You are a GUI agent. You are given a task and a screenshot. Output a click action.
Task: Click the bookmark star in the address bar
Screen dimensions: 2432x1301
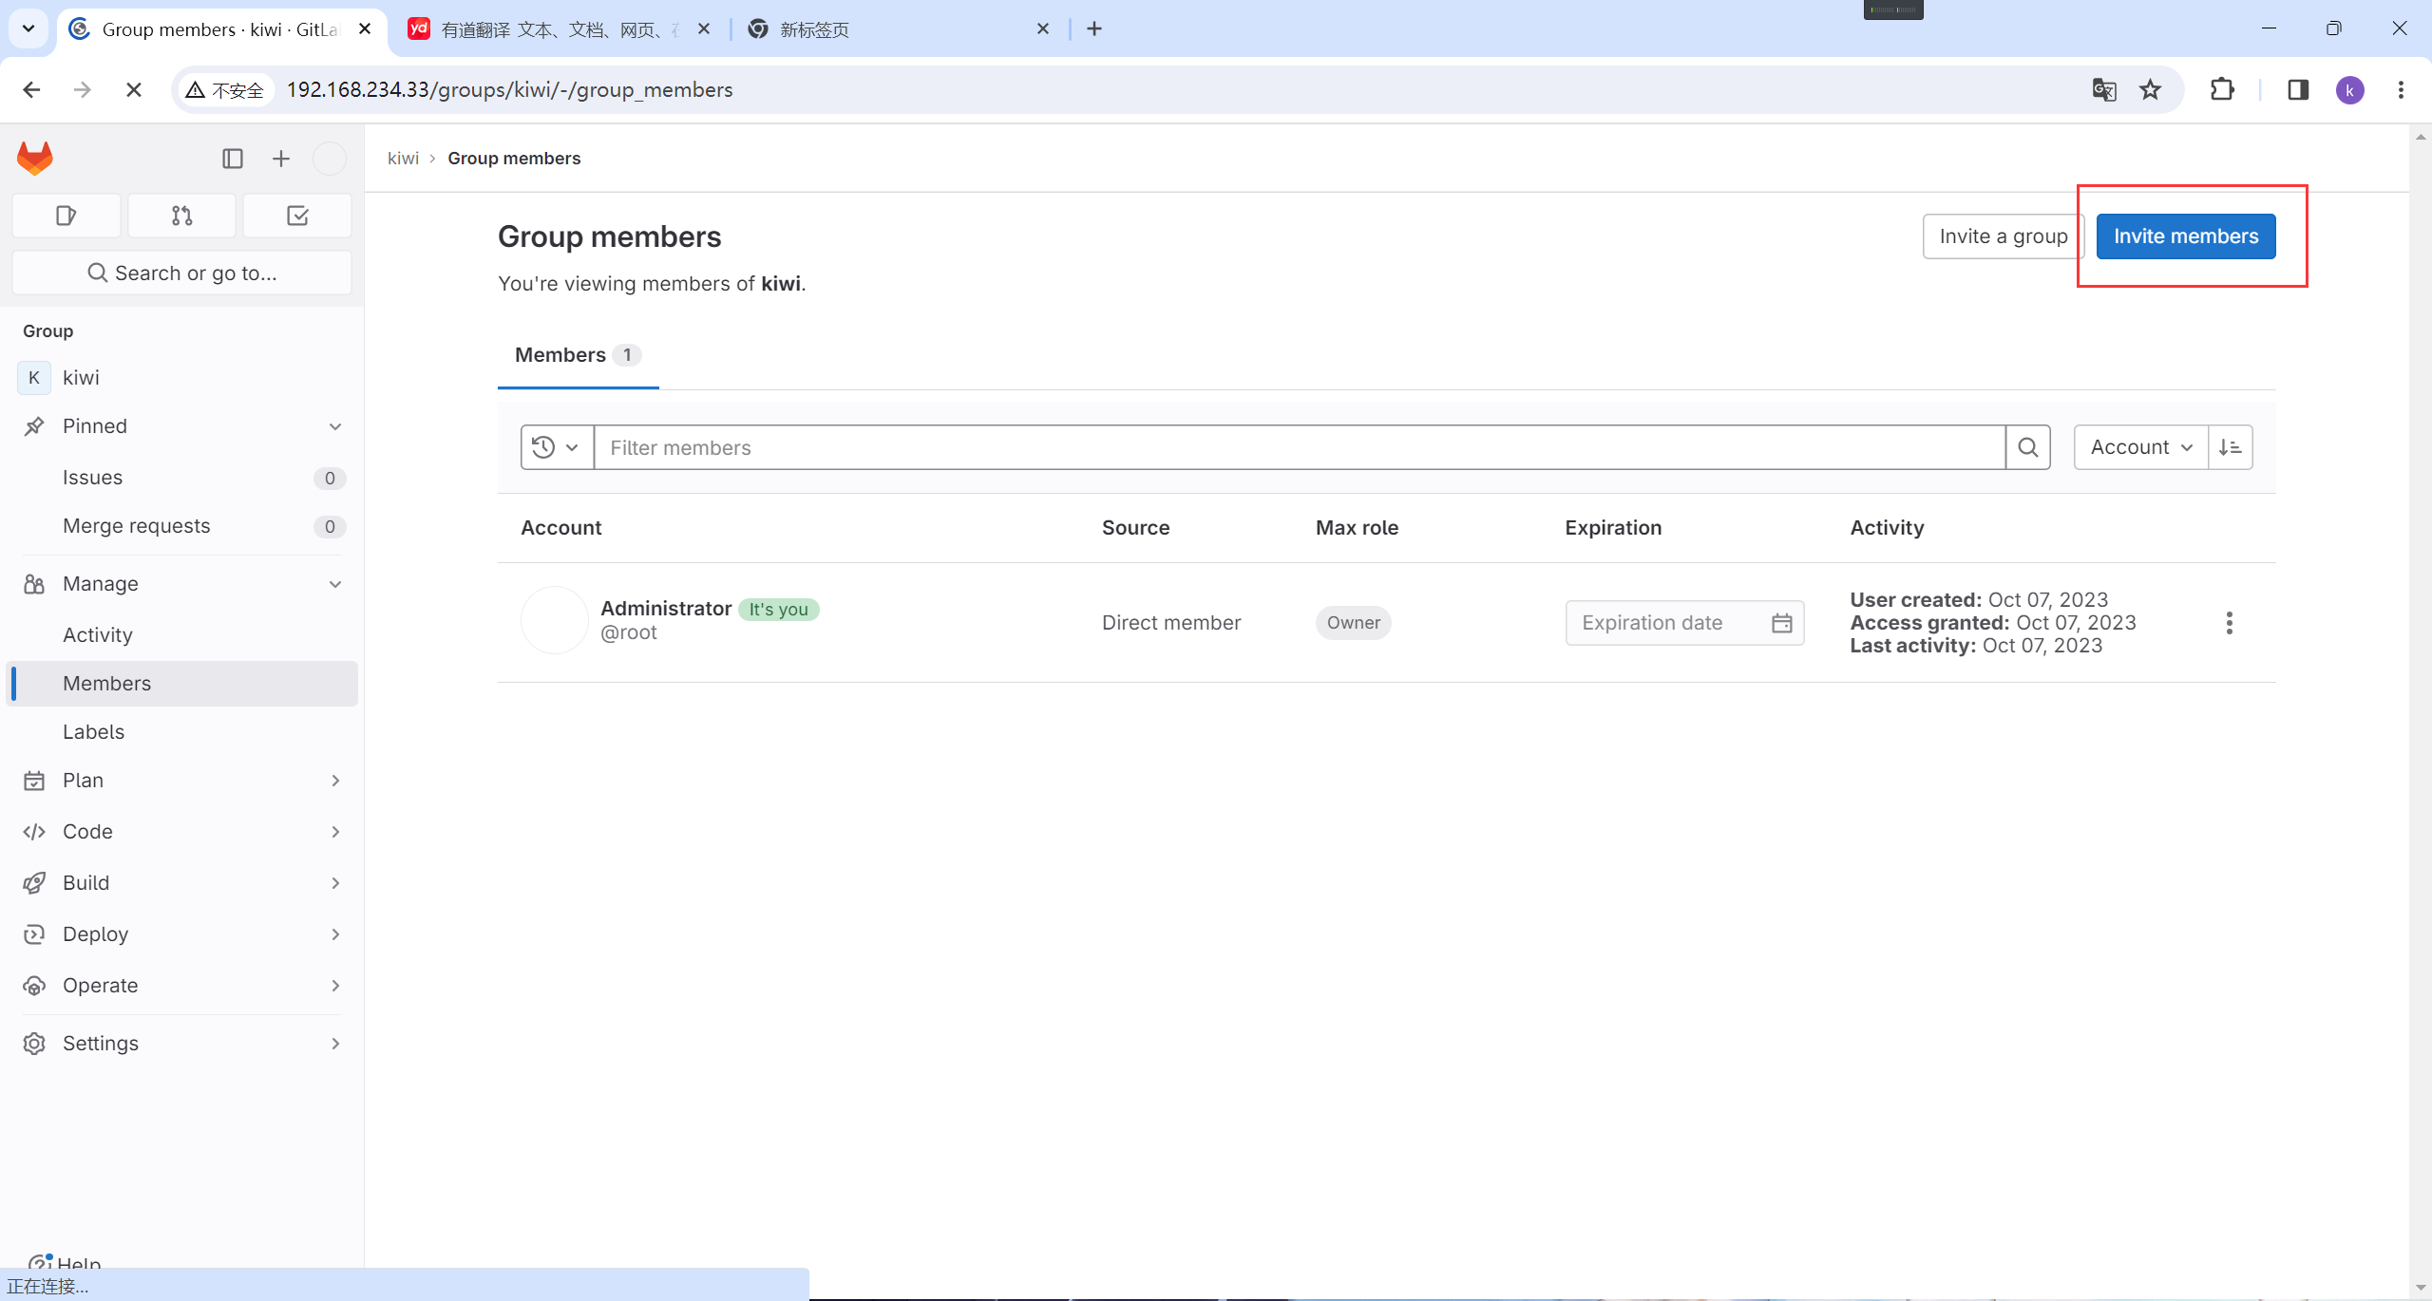coord(2150,89)
